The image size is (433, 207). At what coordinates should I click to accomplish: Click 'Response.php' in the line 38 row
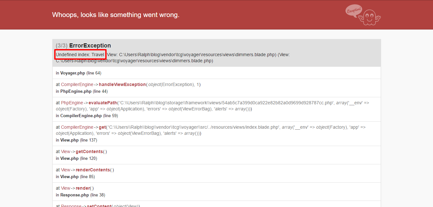[x=74, y=195]
